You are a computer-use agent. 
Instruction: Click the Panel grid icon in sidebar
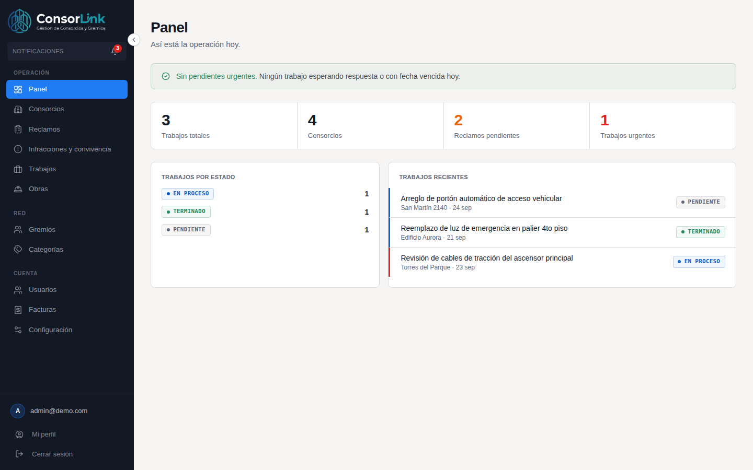pos(18,89)
